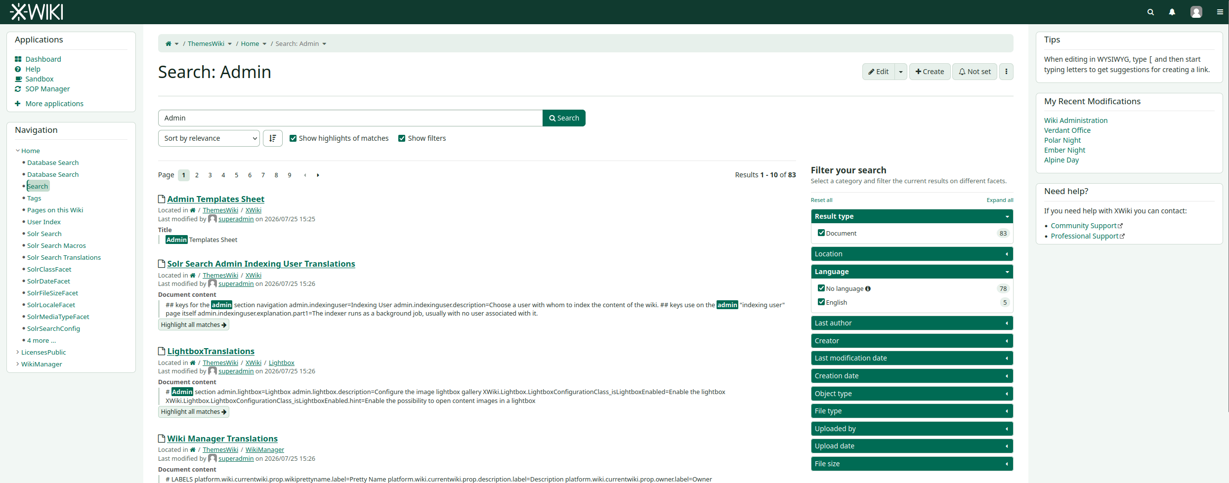Click the Sandbox application icon

click(x=18, y=79)
